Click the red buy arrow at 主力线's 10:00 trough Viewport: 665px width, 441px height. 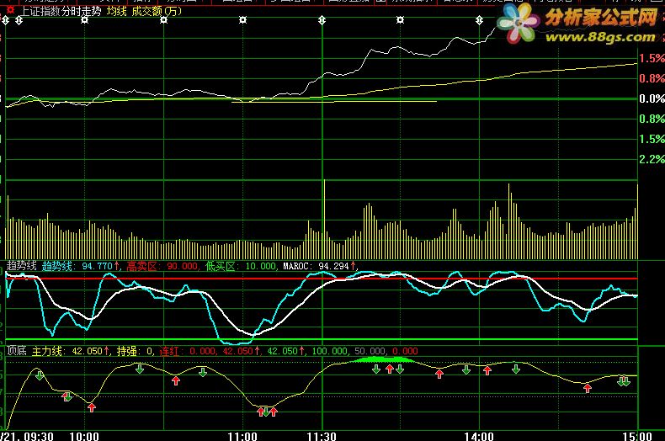point(92,407)
